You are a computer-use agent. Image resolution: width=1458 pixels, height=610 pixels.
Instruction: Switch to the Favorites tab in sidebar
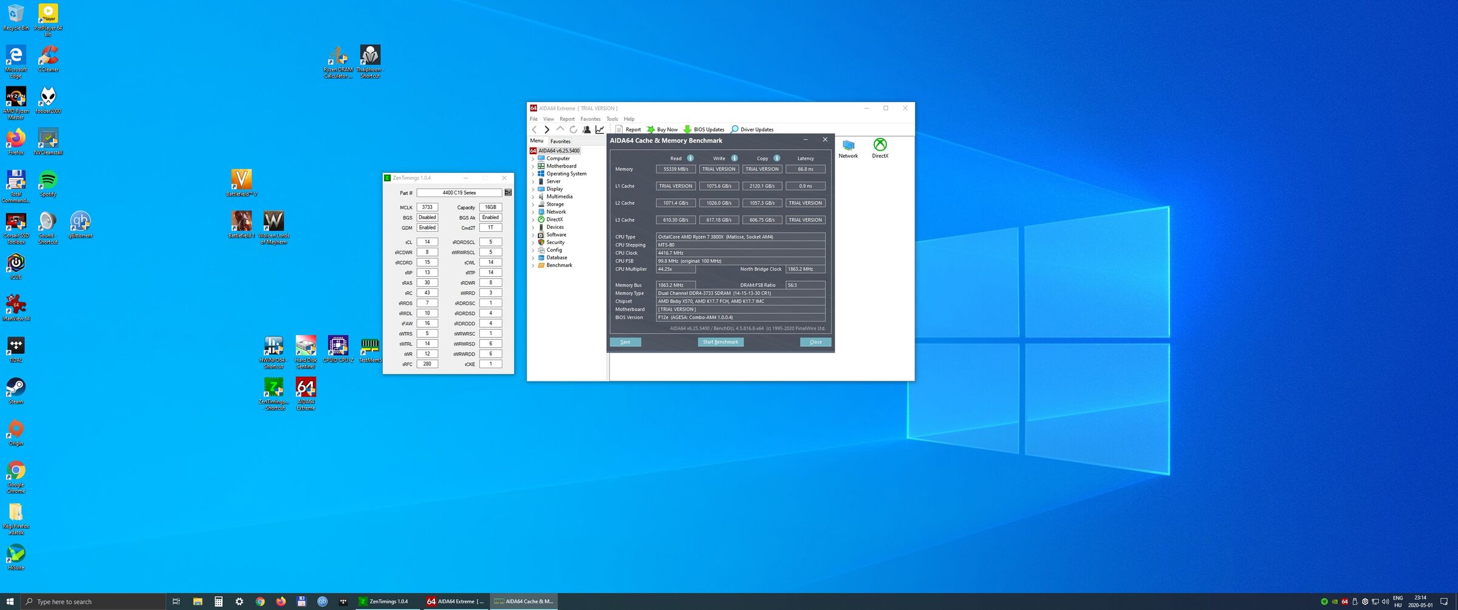click(560, 141)
